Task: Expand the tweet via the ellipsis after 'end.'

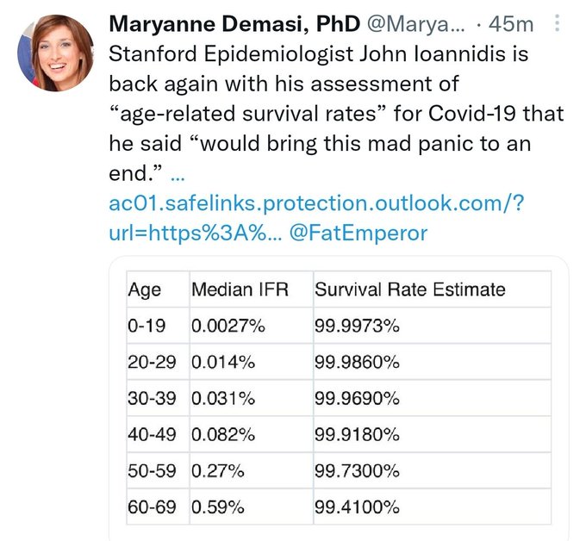Action: pyautogui.click(x=178, y=177)
